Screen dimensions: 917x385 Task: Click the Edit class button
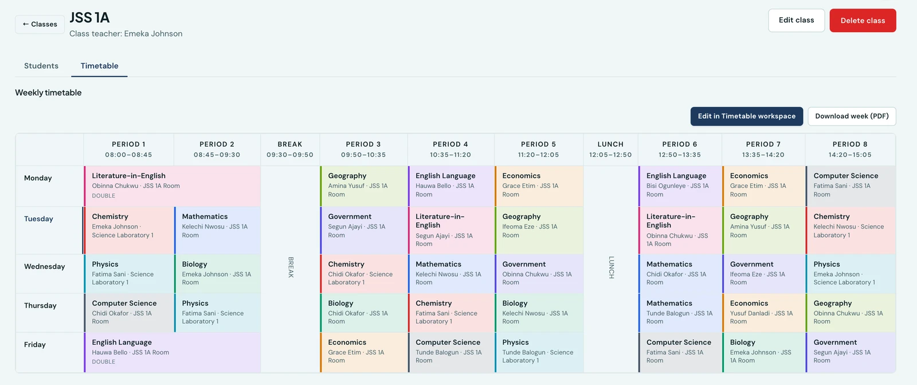(x=796, y=20)
